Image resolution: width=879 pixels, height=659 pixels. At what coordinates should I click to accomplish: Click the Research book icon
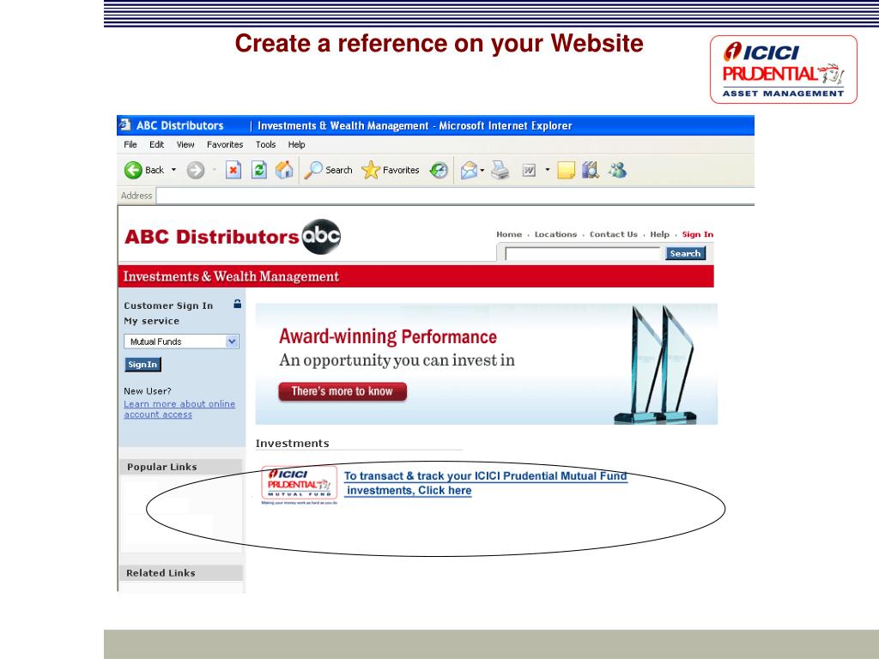coord(591,170)
